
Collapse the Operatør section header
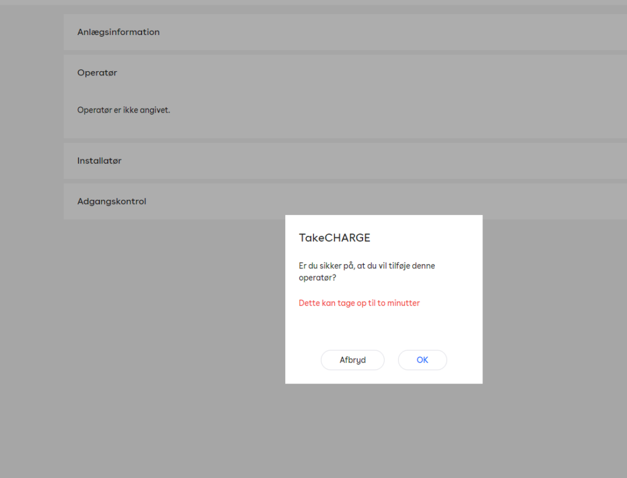pyautogui.click(x=97, y=72)
